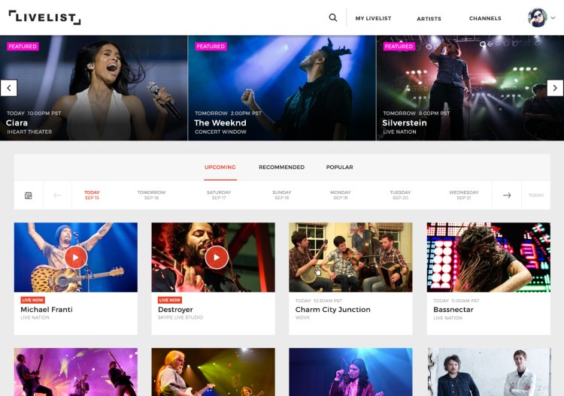This screenshot has height=396, width=564.
Task: Open the Channels navigation link
Action: coord(485,18)
